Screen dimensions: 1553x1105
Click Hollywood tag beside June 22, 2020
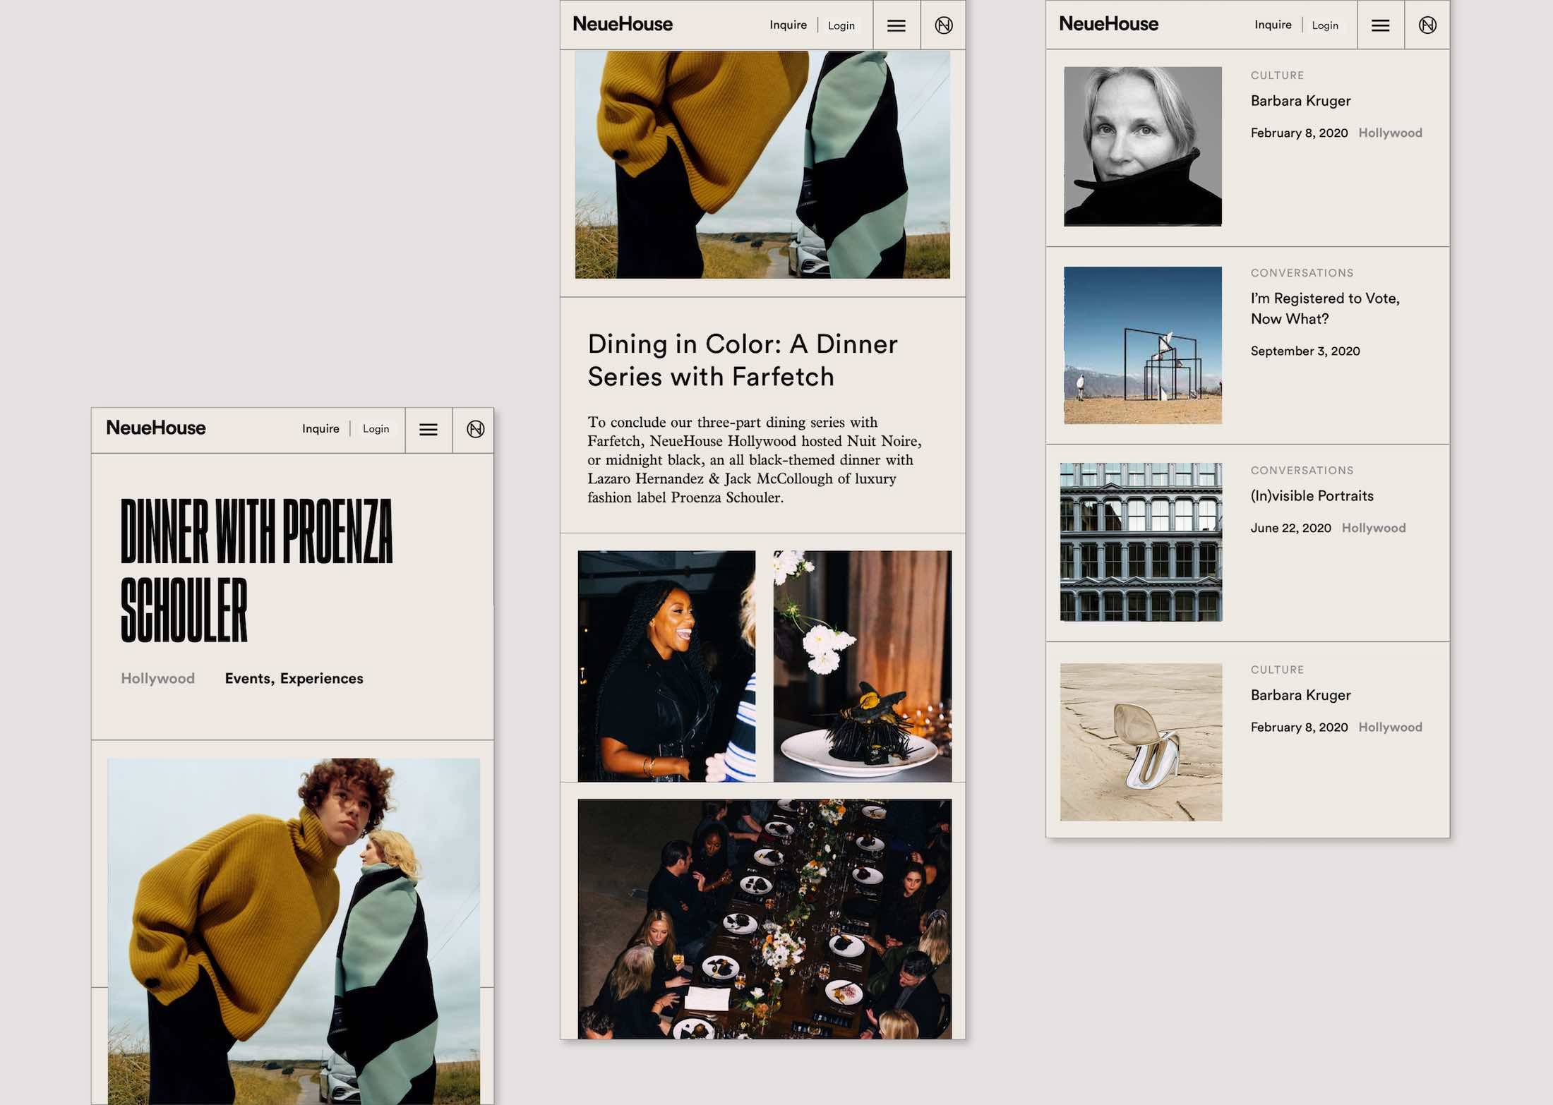pyautogui.click(x=1374, y=528)
